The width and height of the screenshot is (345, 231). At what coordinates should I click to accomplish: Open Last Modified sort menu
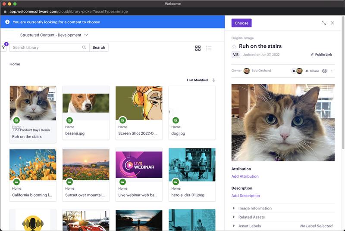(x=197, y=80)
